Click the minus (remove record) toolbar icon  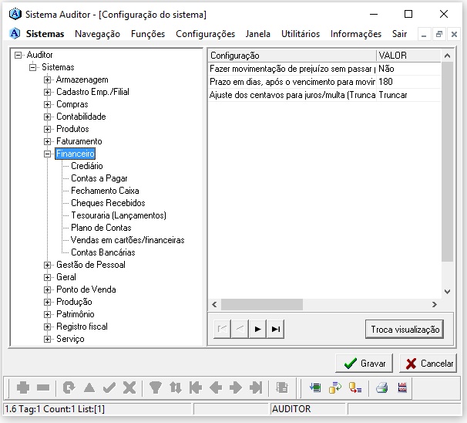[43, 387]
